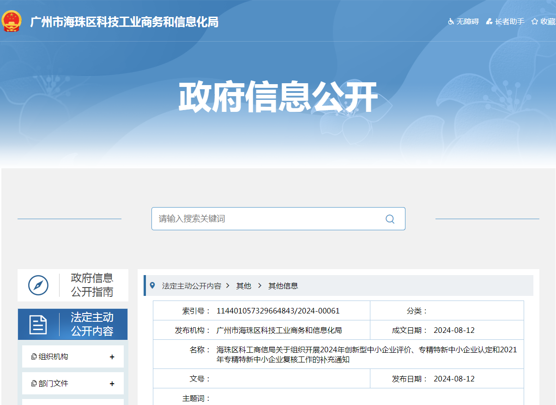Screen dimensions: 556x405
Task: Expand the 部门文件 plus sign
Action: pos(112,384)
